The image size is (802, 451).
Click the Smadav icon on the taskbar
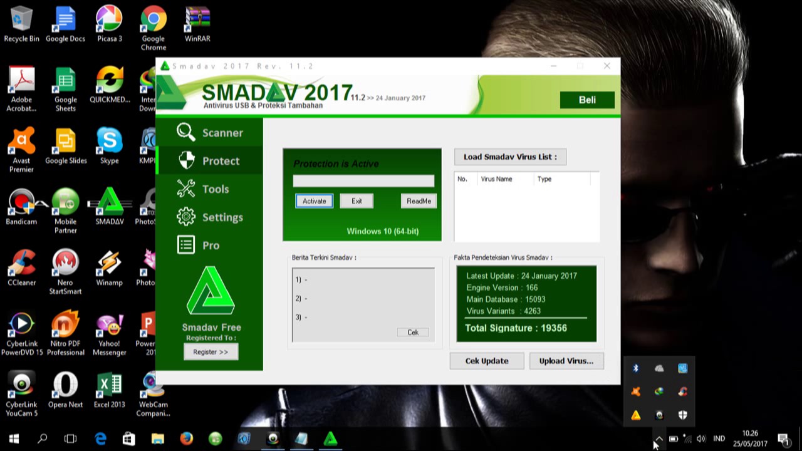[x=330, y=438]
